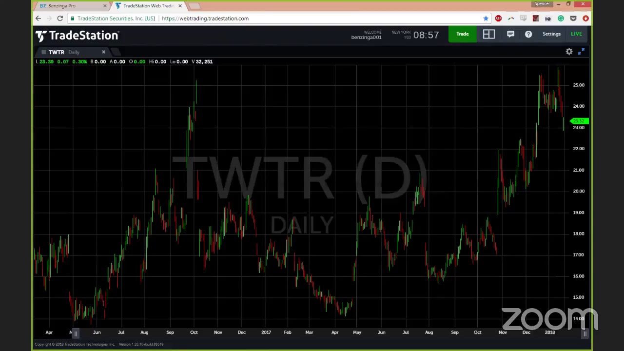Click the 14.00 price axis label
This screenshot has height=351, width=624.
579,318
